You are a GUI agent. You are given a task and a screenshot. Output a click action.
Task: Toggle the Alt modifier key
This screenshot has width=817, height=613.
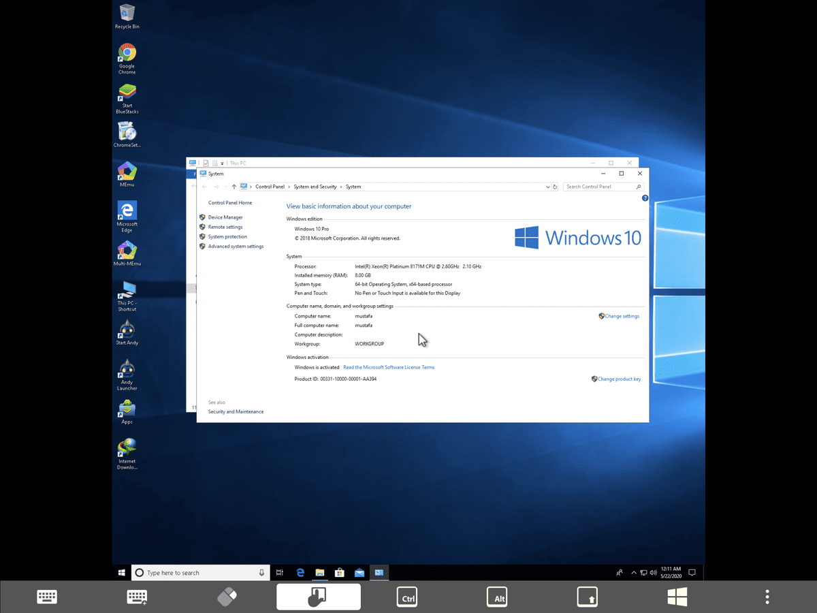click(x=498, y=597)
